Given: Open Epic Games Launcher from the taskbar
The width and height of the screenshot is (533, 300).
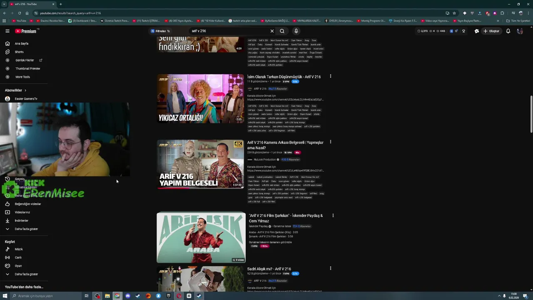Looking at the screenshot, I should click(x=169, y=296).
